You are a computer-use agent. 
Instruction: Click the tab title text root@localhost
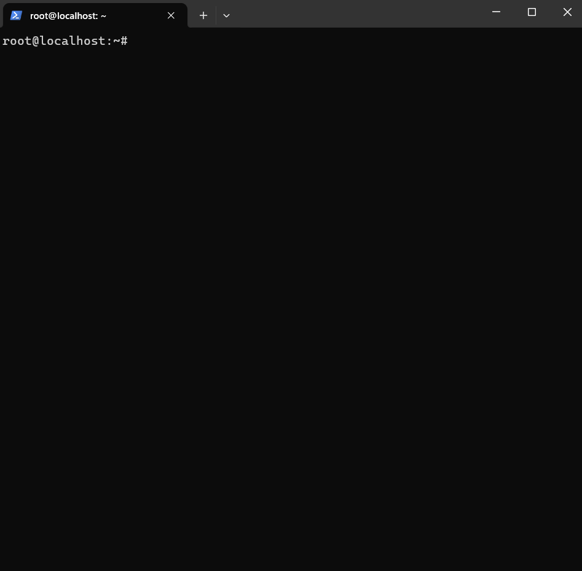[x=68, y=15]
